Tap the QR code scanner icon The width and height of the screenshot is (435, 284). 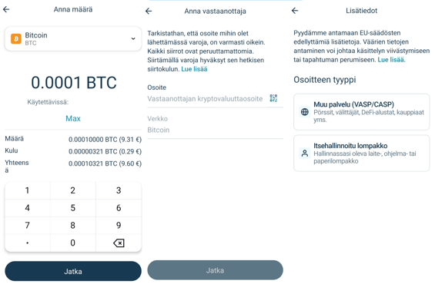pos(273,98)
